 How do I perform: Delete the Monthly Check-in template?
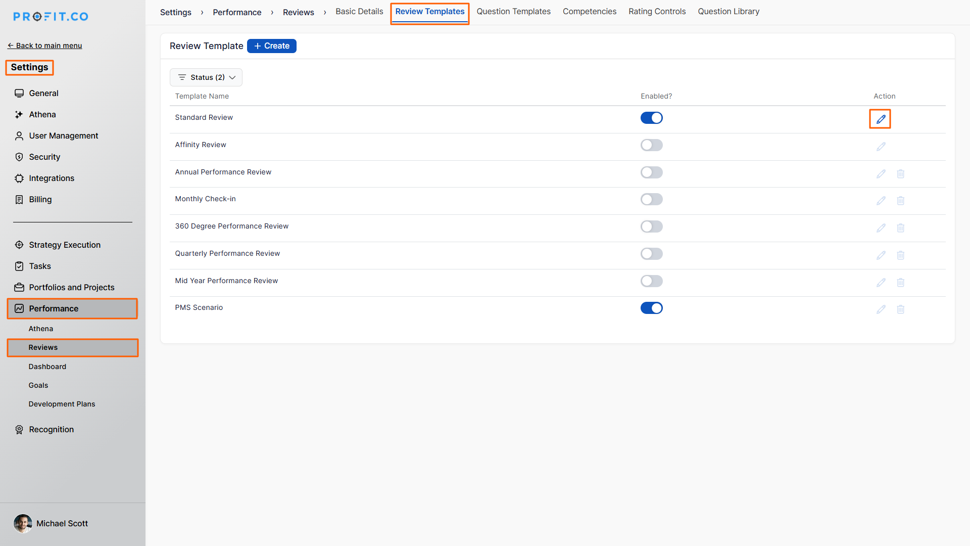pyautogui.click(x=900, y=201)
